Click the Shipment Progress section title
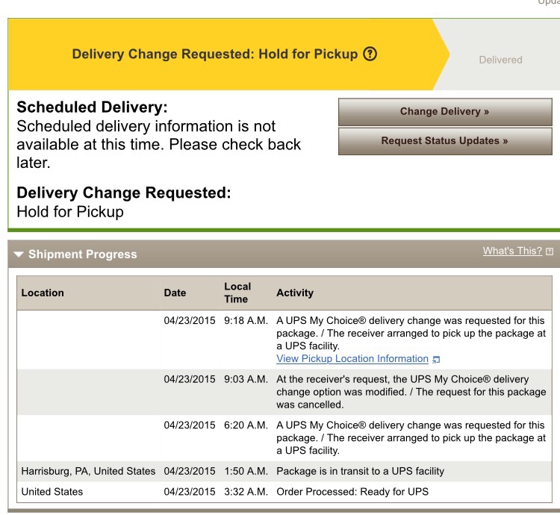 point(82,254)
